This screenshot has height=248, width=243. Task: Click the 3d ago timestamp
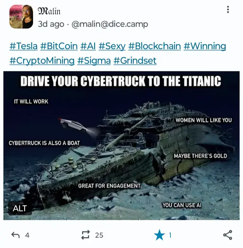pos(51,24)
